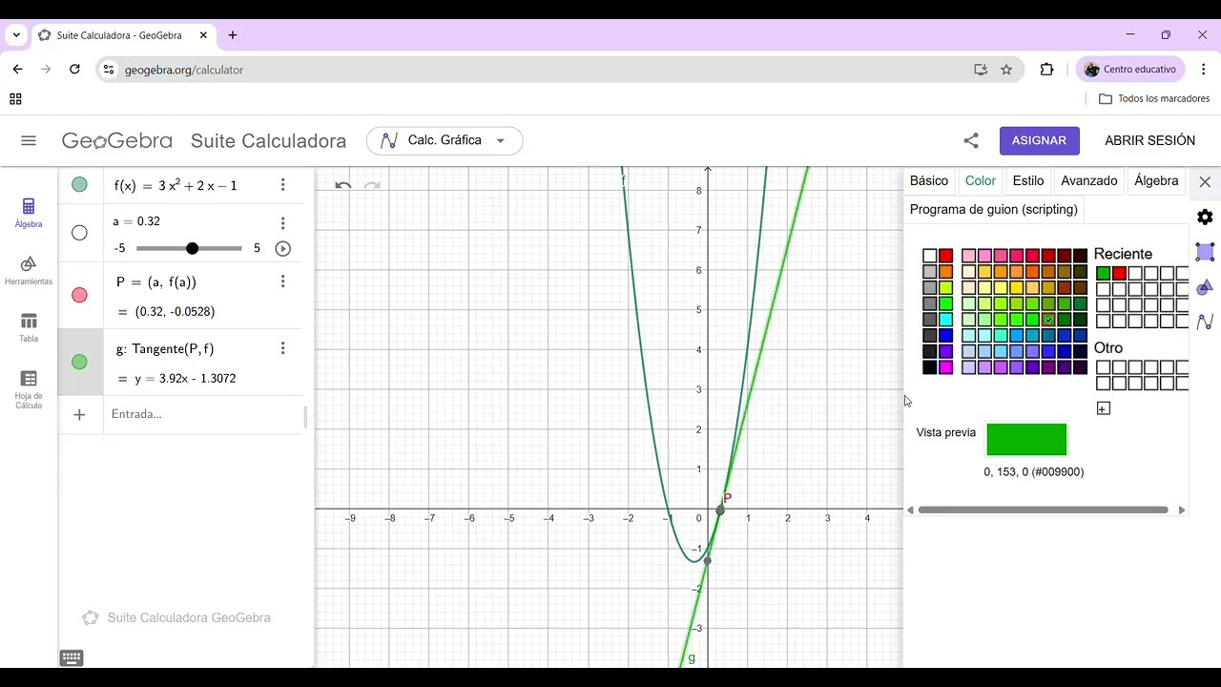The image size is (1221, 687).
Task: Click point P on the graph
Action: coord(720,510)
